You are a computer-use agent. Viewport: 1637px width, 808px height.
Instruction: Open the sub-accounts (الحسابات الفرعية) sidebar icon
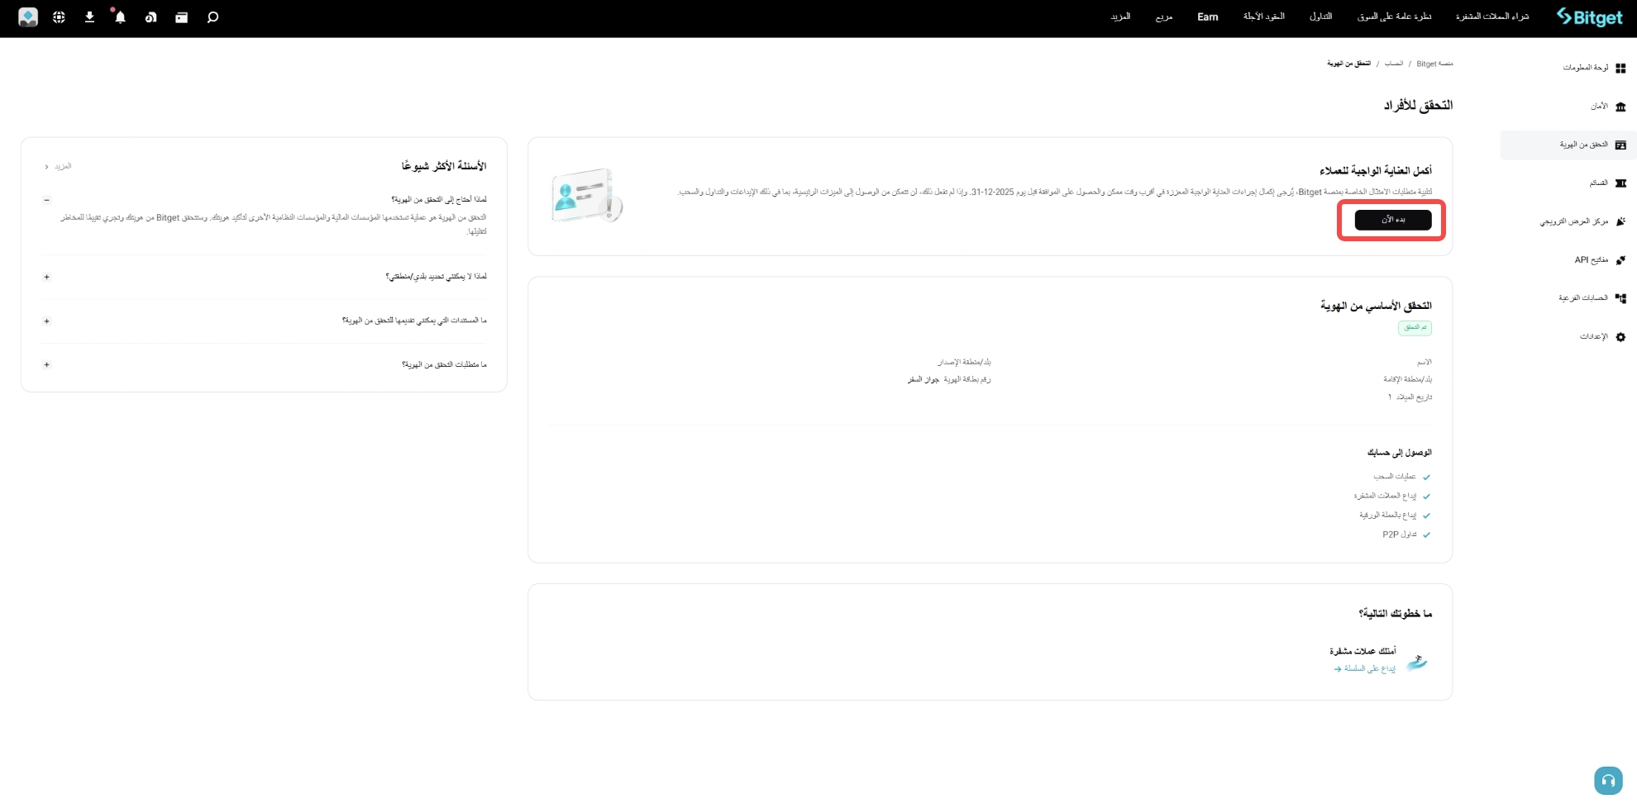[1622, 297]
